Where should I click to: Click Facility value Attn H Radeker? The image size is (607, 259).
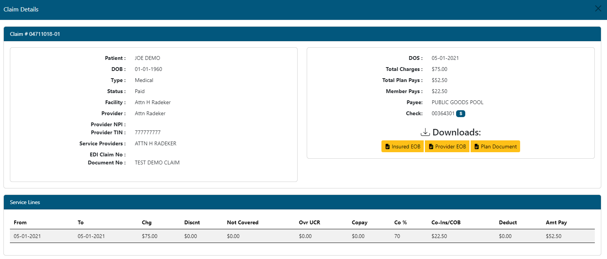(x=153, y=102)
